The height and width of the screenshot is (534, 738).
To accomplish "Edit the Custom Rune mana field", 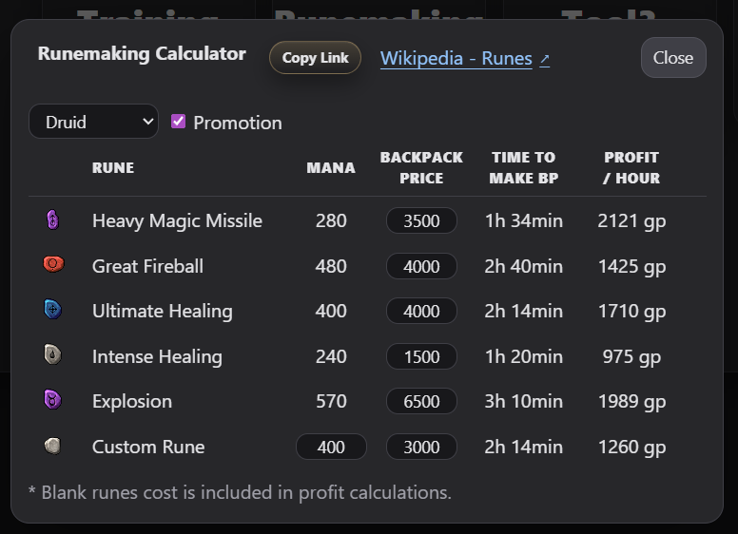I will tap(331, 447).
